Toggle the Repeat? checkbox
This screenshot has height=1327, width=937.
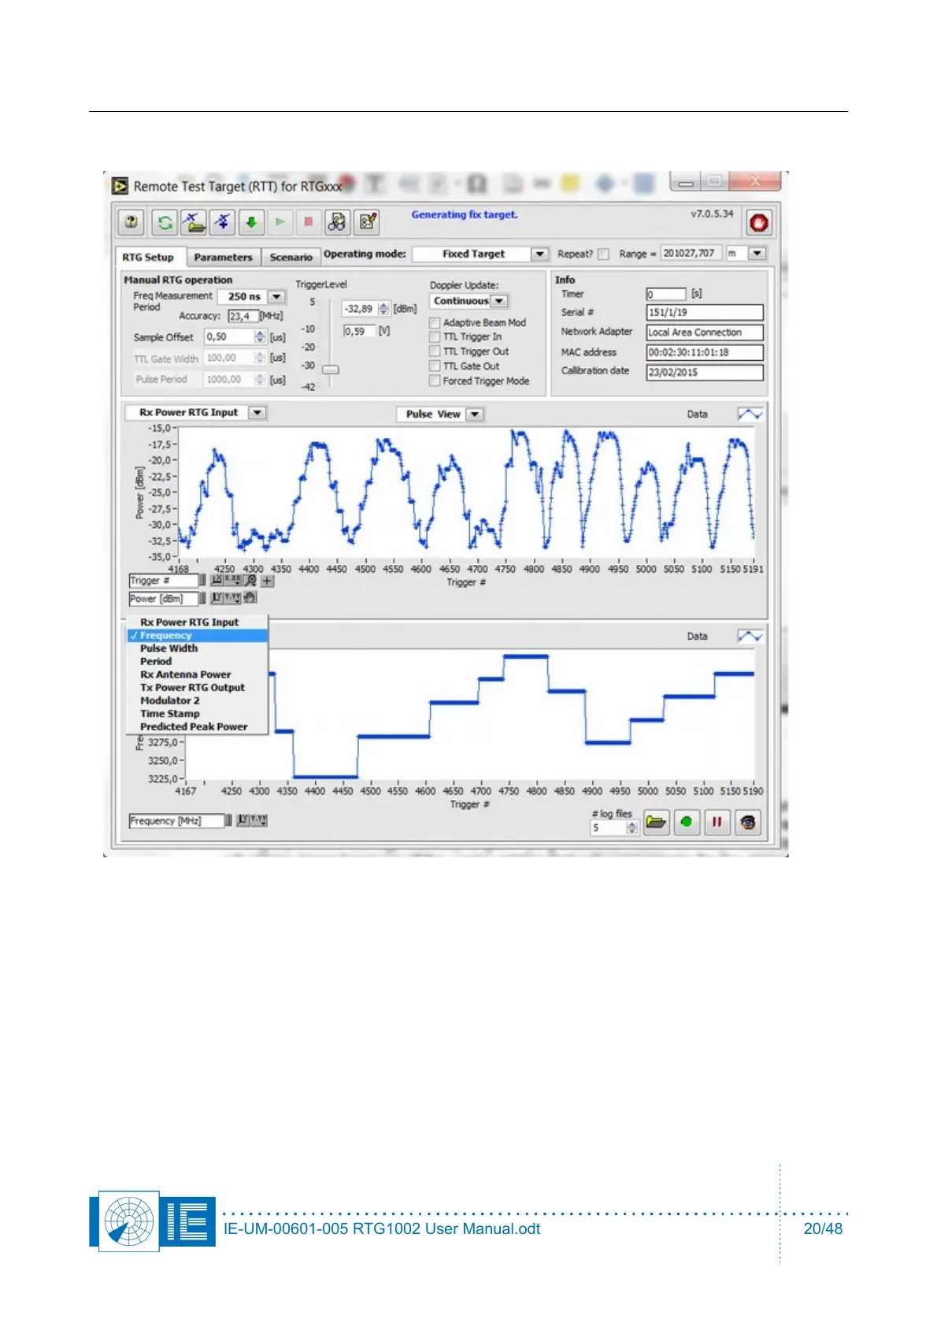(x=603, y=254)
